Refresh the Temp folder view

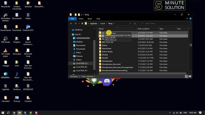(x=135, y=24)
